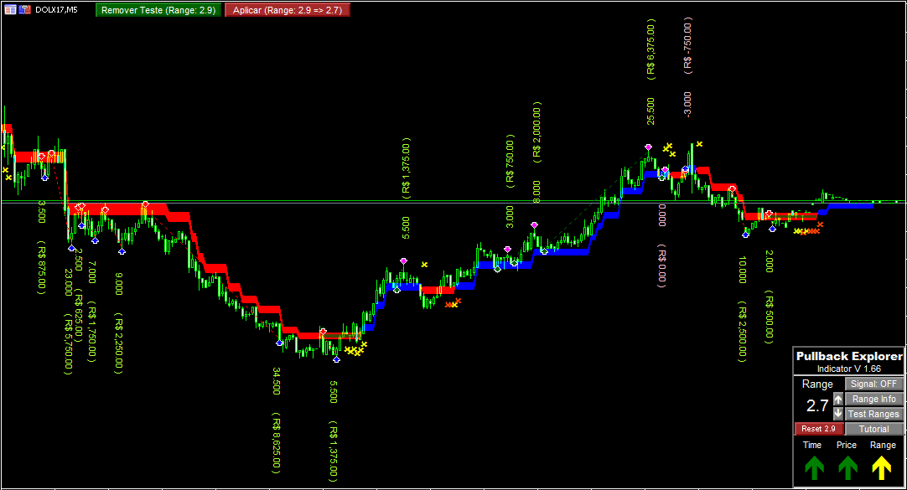Click the Range value 2.7 display

click(817, 406)
